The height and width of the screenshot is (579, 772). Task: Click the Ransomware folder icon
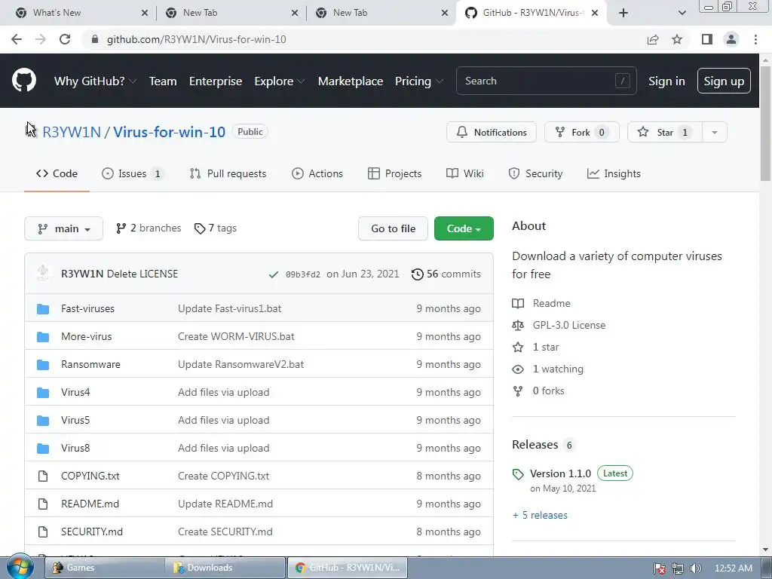coord(43,364)
